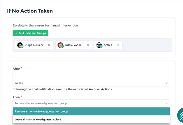Remove Archie from the escalation list
The height and width of the screenshot is (125, 183).
click(118, 45)
